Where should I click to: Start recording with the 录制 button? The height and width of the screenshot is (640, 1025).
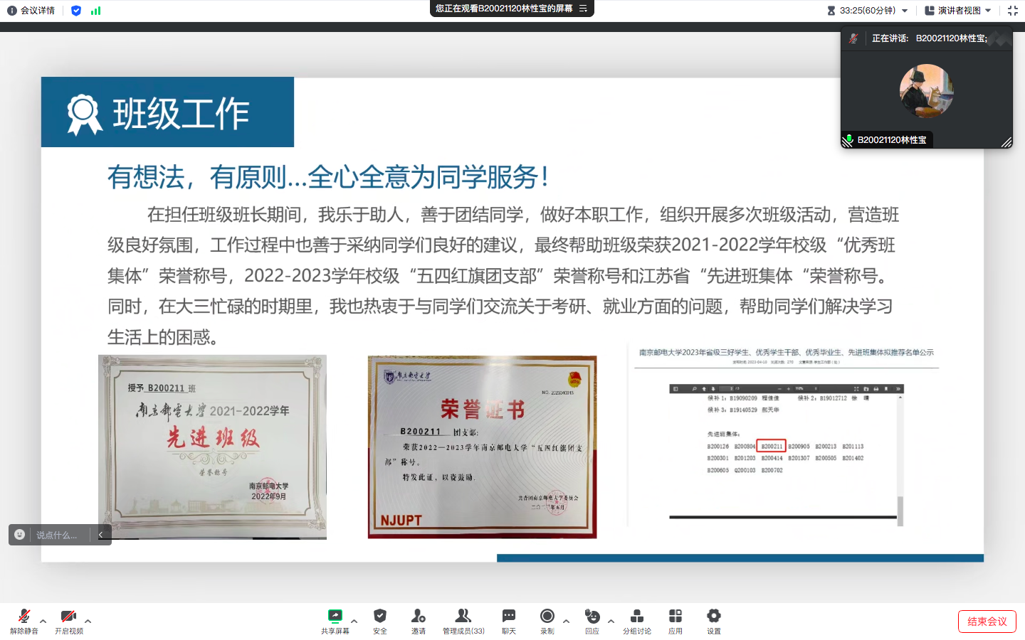coord(547,620)
